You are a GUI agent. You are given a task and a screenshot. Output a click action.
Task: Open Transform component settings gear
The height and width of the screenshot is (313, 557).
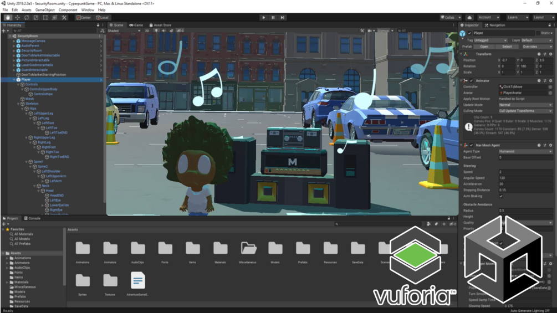[x=550, y=54]
